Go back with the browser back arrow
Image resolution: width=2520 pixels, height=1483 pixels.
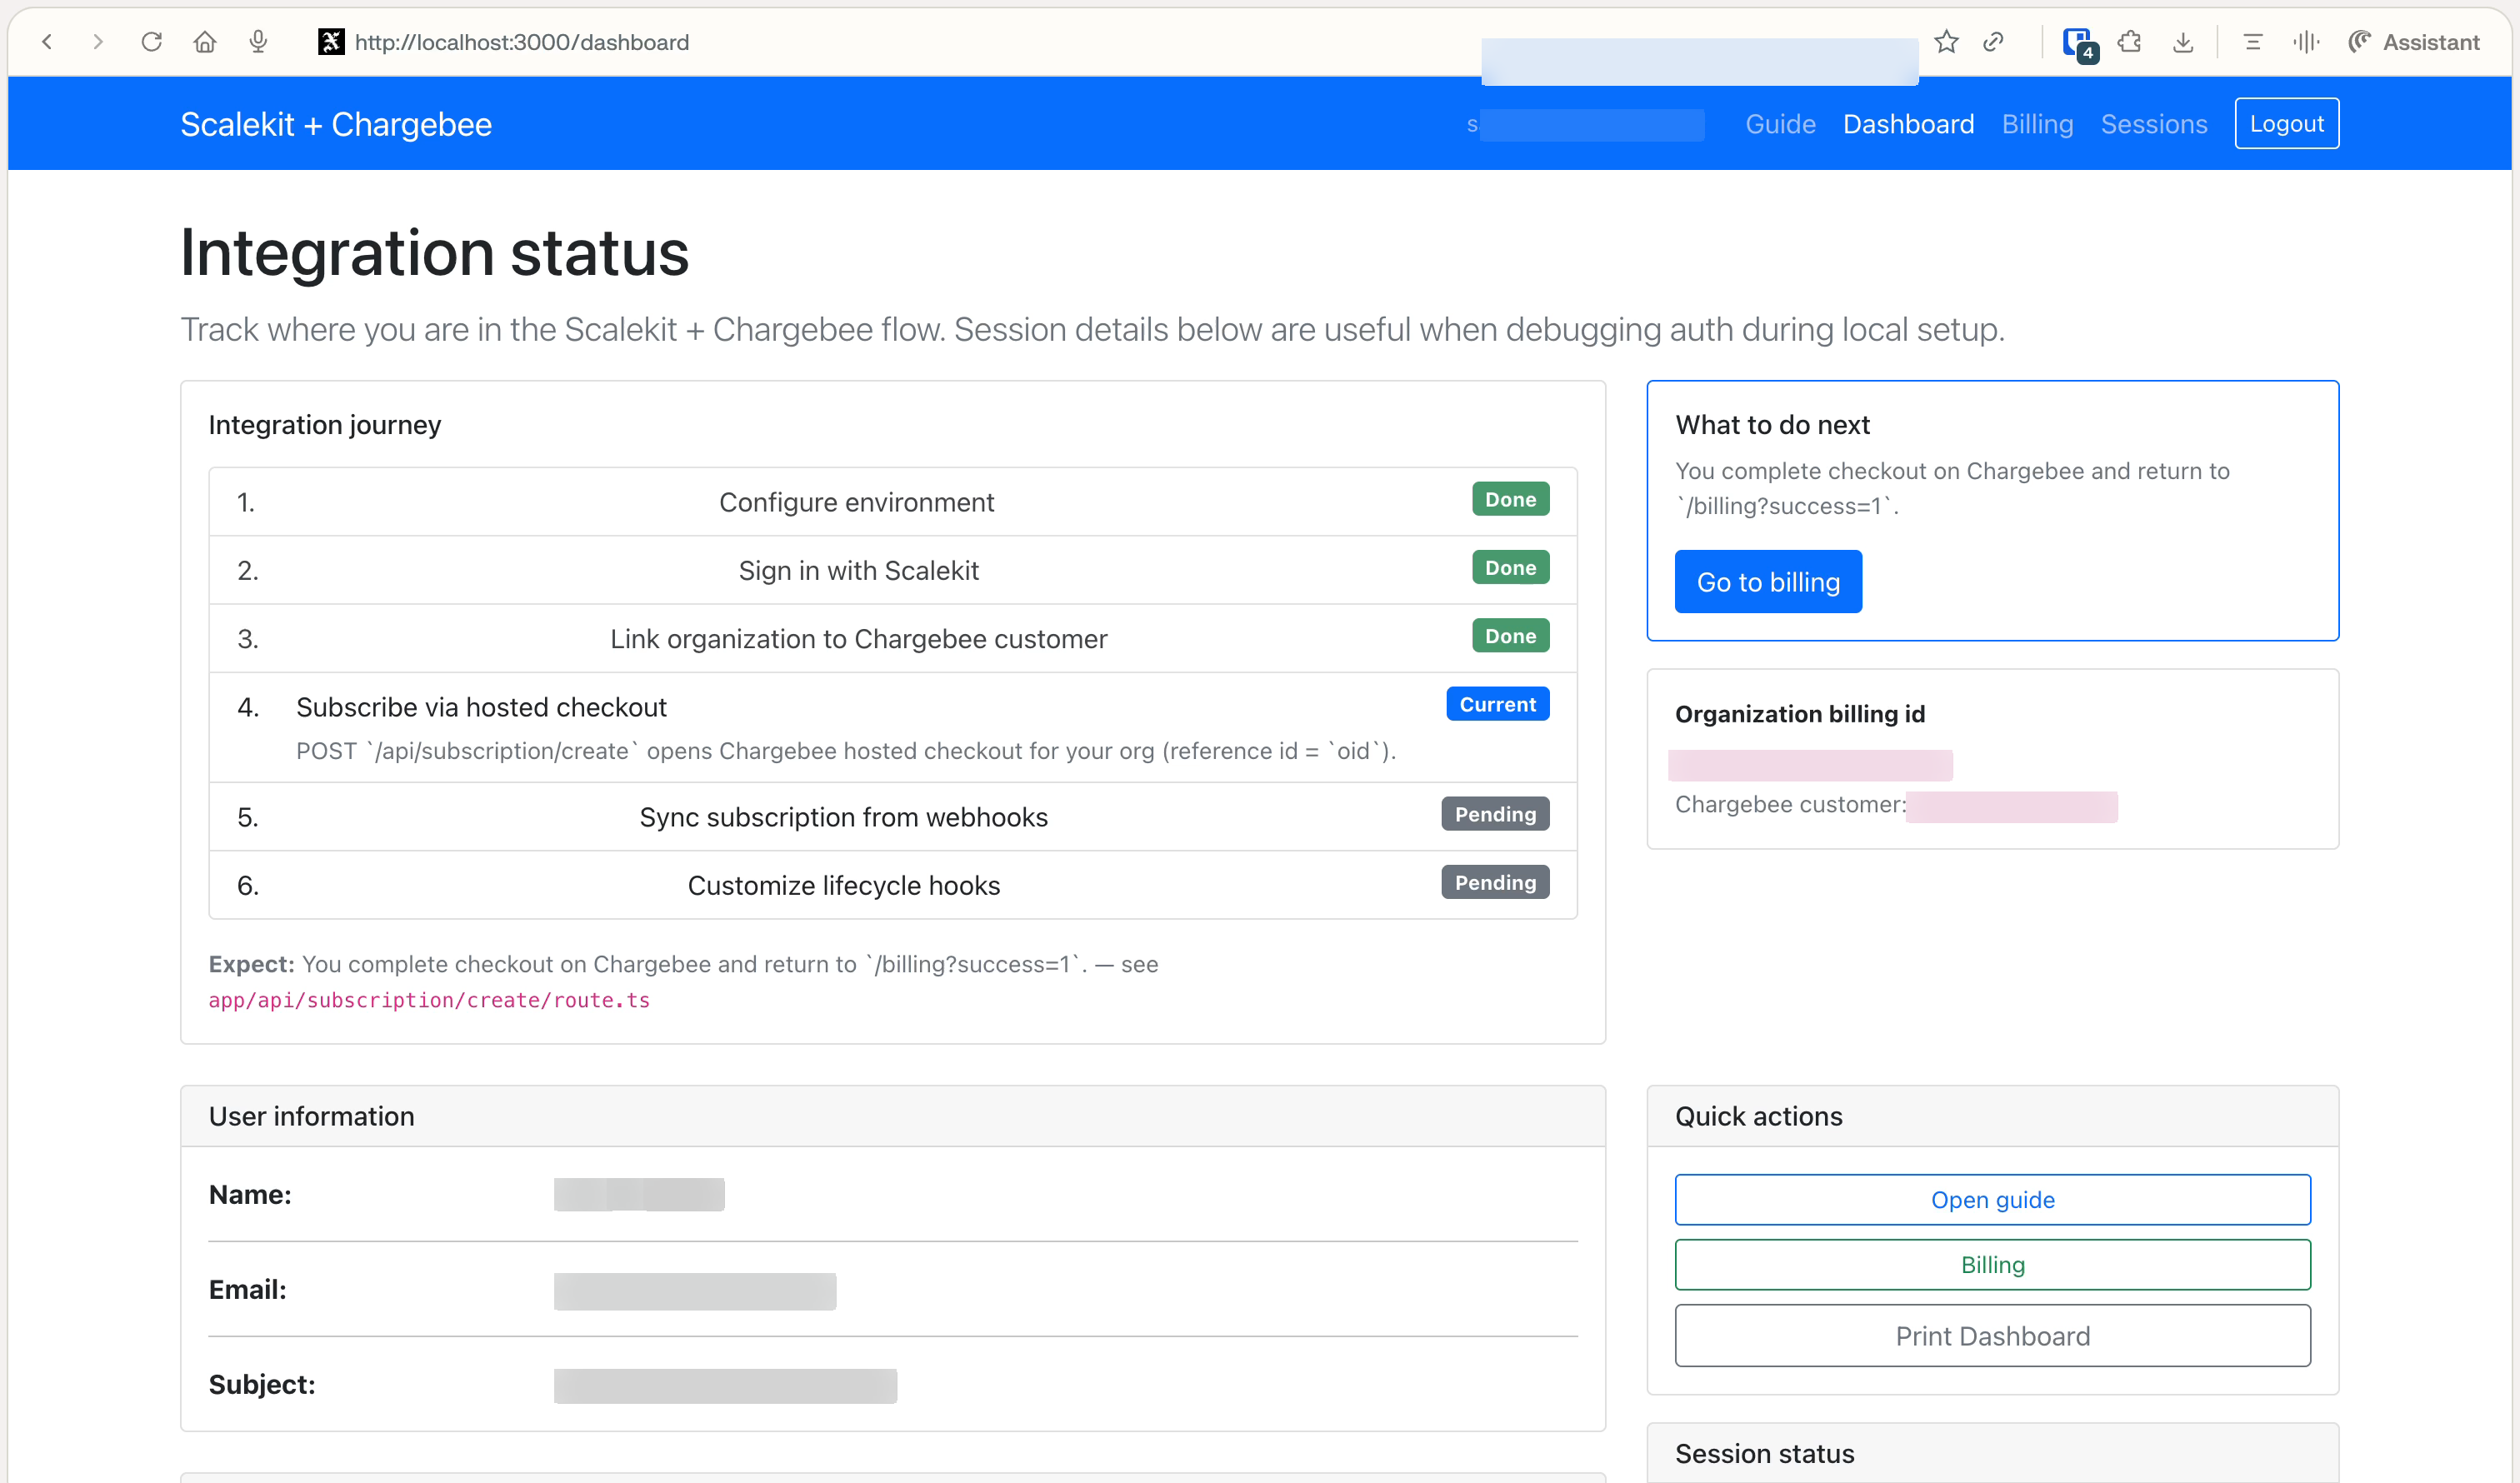point(47,42)
